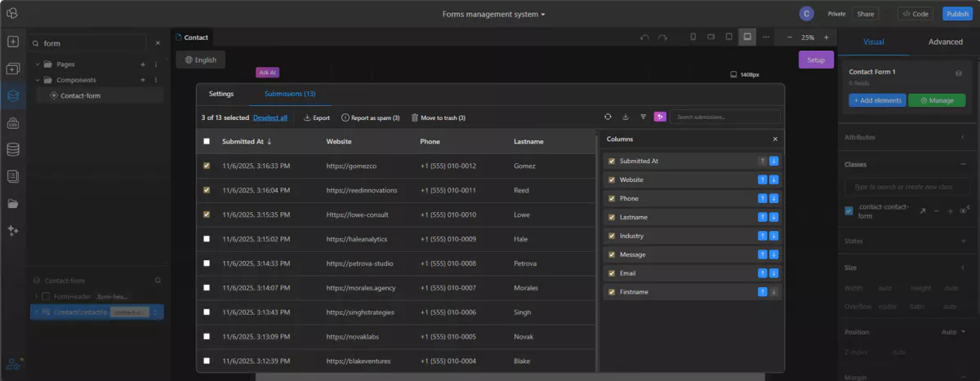
Task: Open the database icon in left sidebar
Action: [13, 149]
